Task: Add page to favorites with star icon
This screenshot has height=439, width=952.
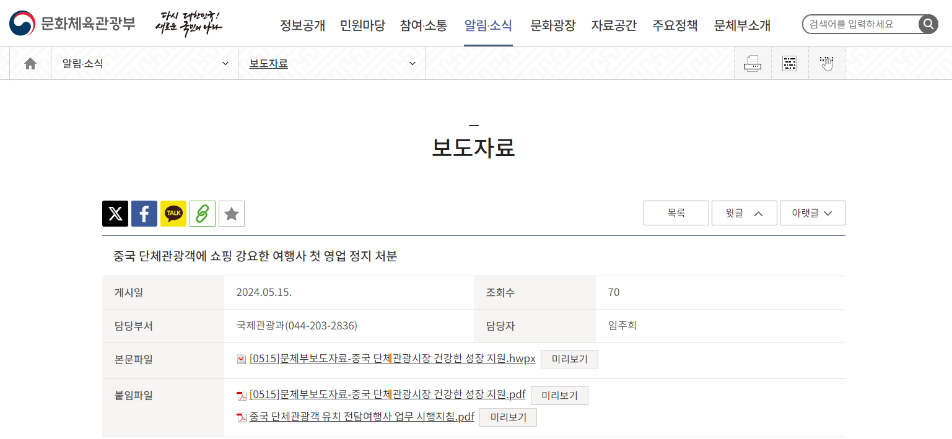Action: 232,214
